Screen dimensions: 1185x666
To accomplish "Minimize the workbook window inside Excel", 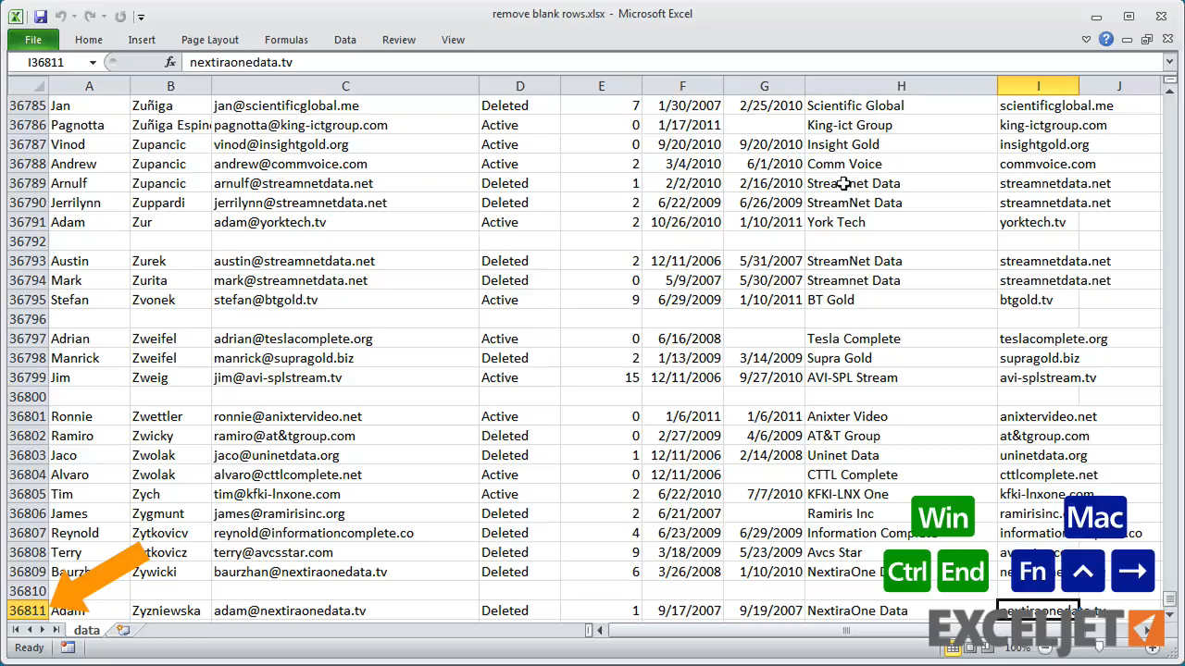I will (1128, 40).
